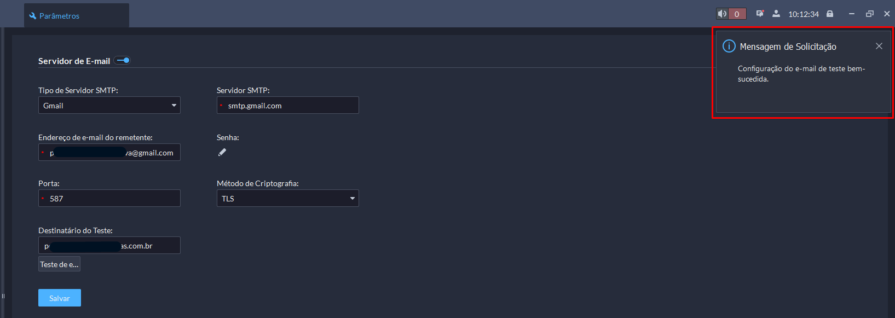Click the lock screen padlock icon
This screenshot has width=895, height=318.
[830, 14]
